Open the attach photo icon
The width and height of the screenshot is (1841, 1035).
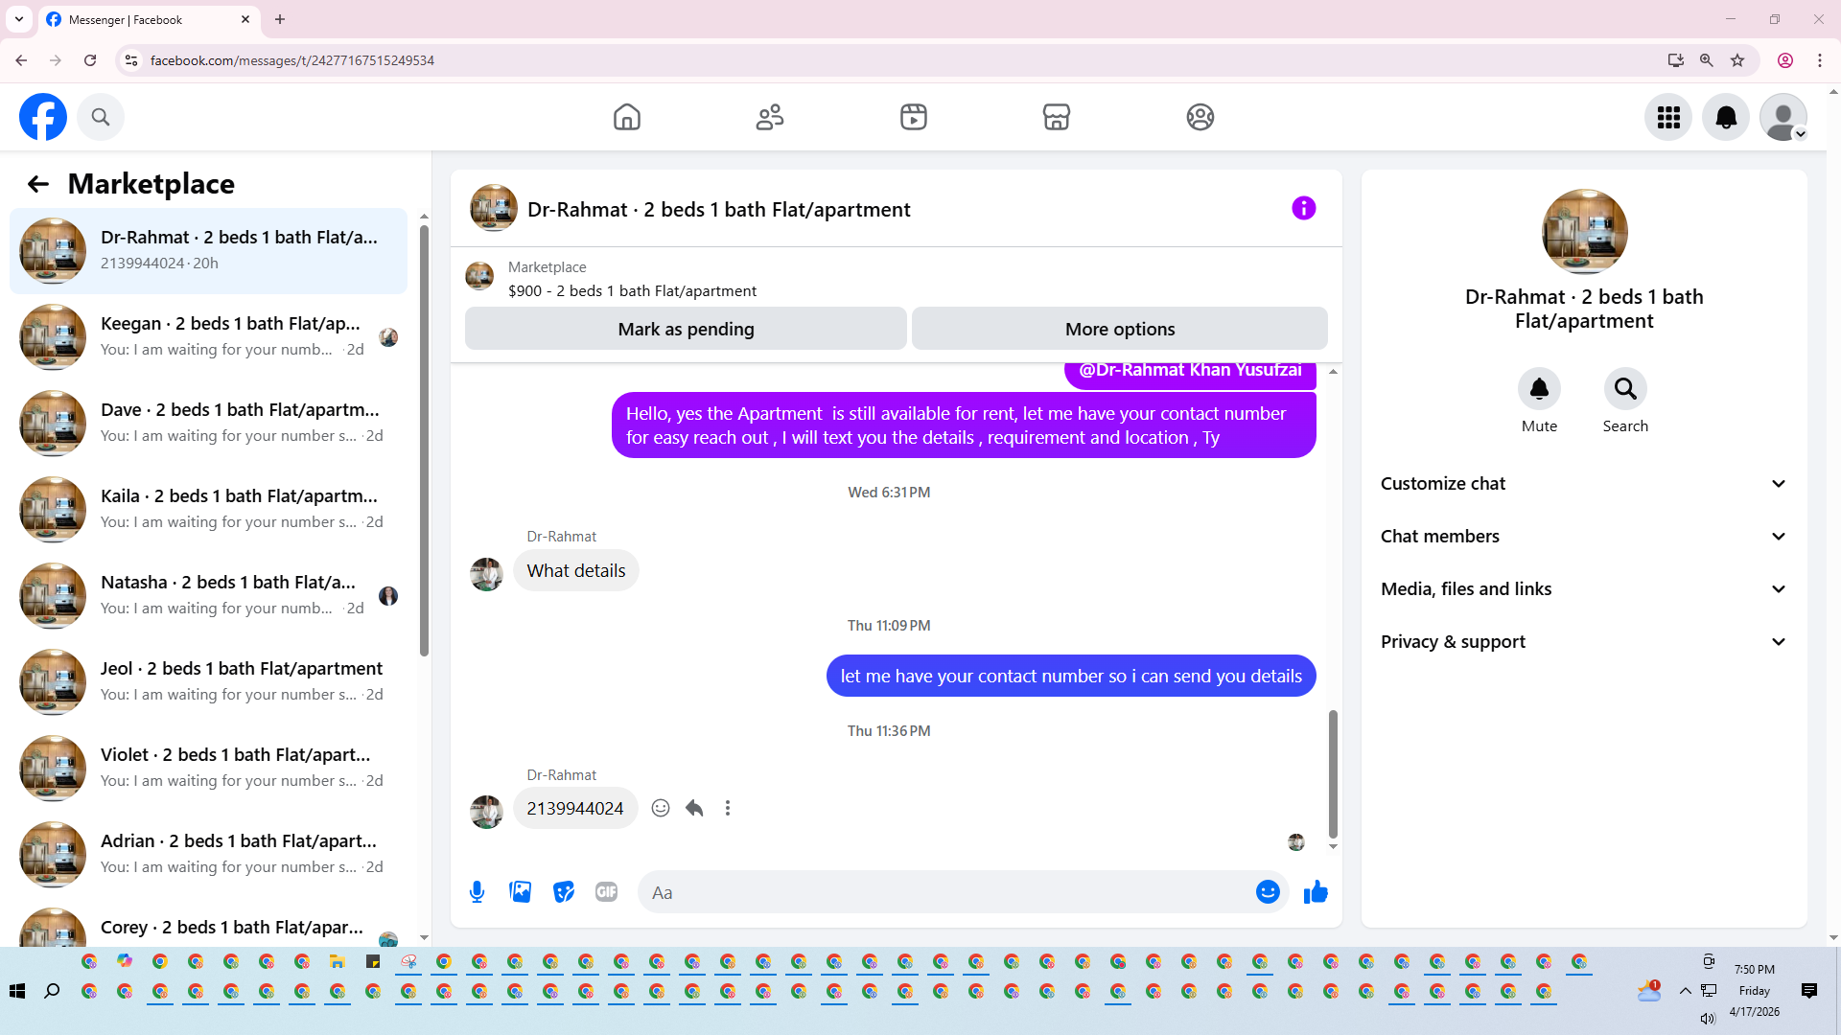(x=520, y=892)
